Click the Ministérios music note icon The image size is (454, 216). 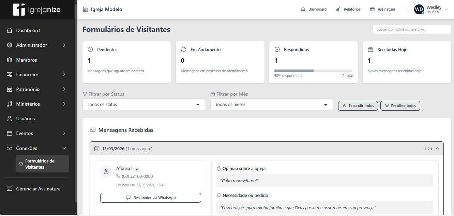coord(10,104)
